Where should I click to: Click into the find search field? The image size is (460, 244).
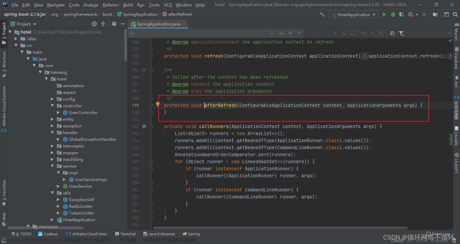[x=201, y=33]
